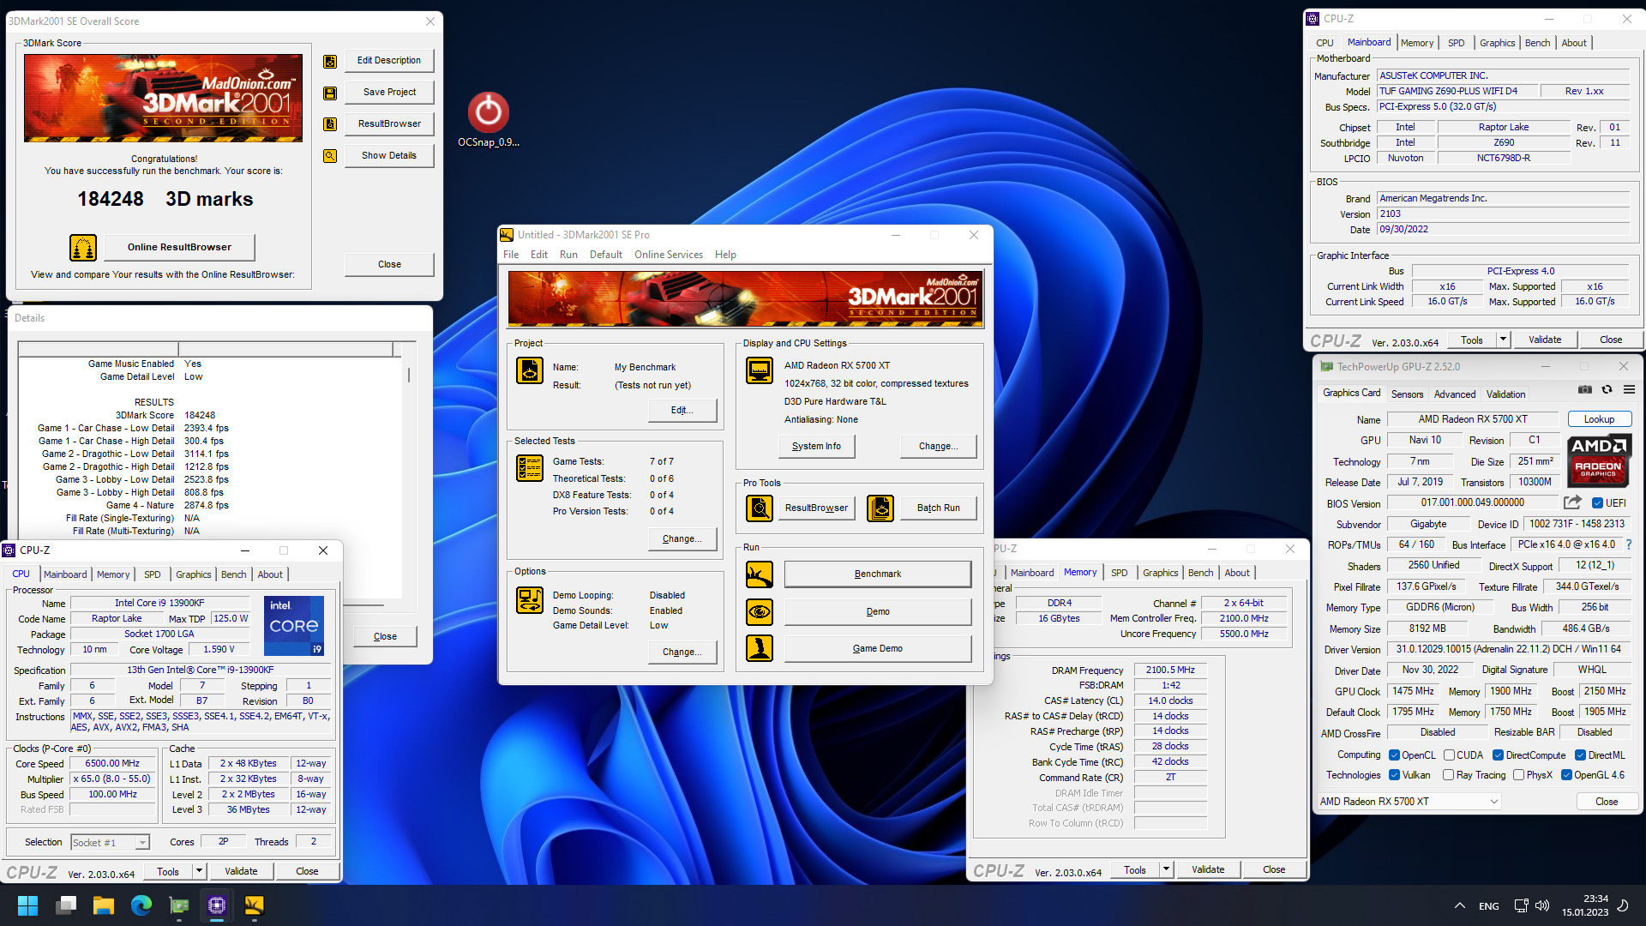This screenshot has height=926, width=1646.
Task: Click the Batch Run icon in Pro Tools
Action: click(x=880, y=508)
